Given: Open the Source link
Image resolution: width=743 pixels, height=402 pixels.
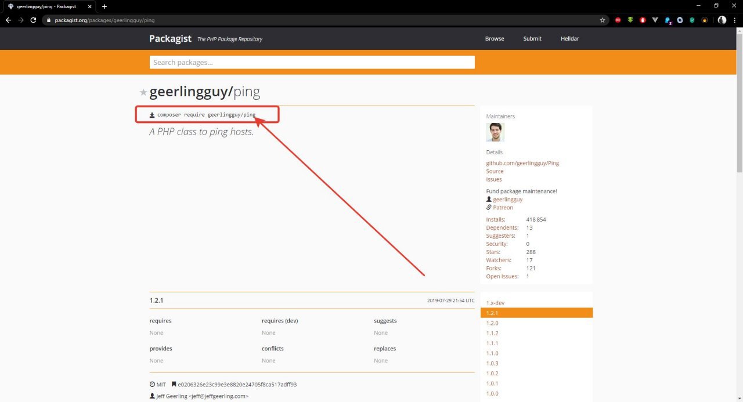Looking at the screenshot, I should coord(495,171).
